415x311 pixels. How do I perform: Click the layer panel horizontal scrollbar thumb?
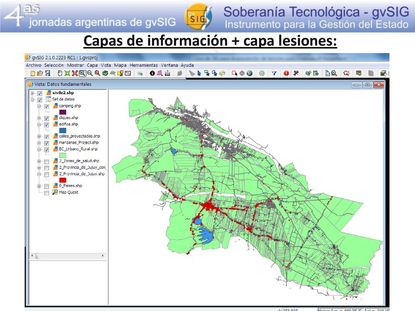pyautogui.click(x=37, y=256)
